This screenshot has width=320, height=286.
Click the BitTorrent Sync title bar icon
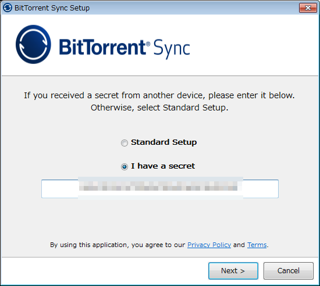click(8, 8)
